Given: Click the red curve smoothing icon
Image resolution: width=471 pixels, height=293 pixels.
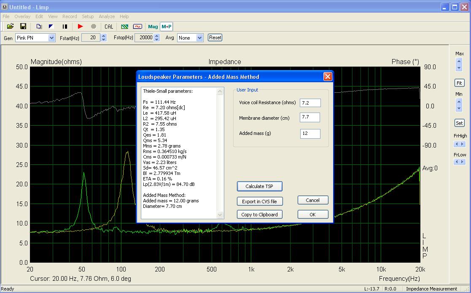Looking at the screenshot, I should pyautogui.click(x=137, y=27).
